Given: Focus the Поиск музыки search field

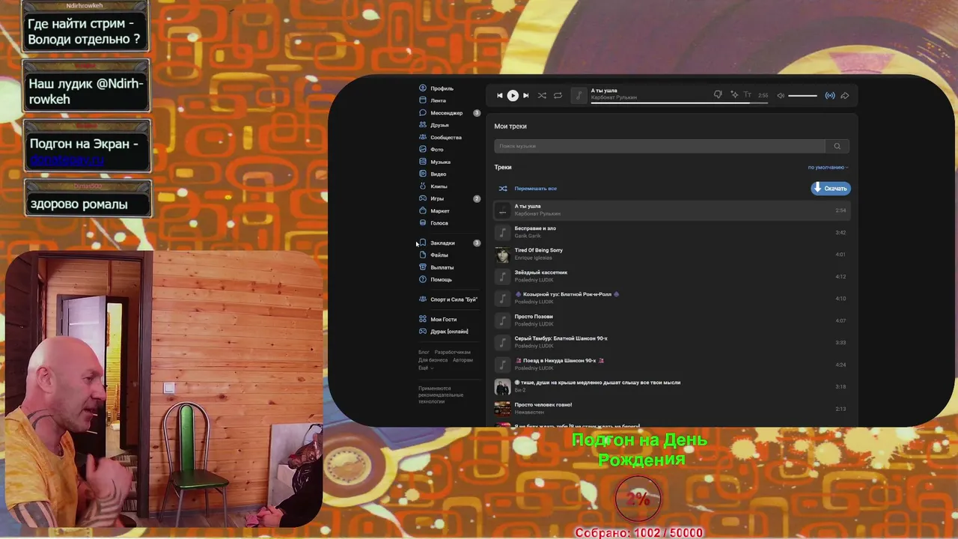Looking at the screenshot, I should (659, 146).
